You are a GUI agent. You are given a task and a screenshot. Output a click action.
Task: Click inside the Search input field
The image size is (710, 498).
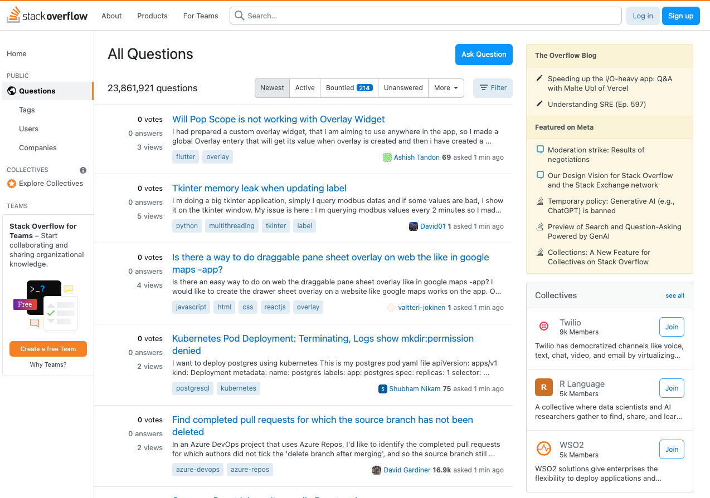coord(390,16)
